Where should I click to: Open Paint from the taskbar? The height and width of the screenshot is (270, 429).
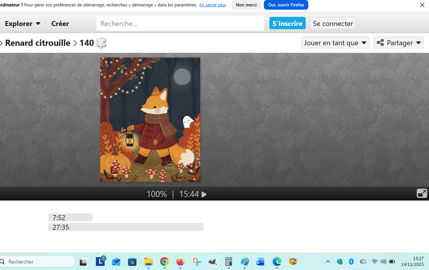coord(245,262)
